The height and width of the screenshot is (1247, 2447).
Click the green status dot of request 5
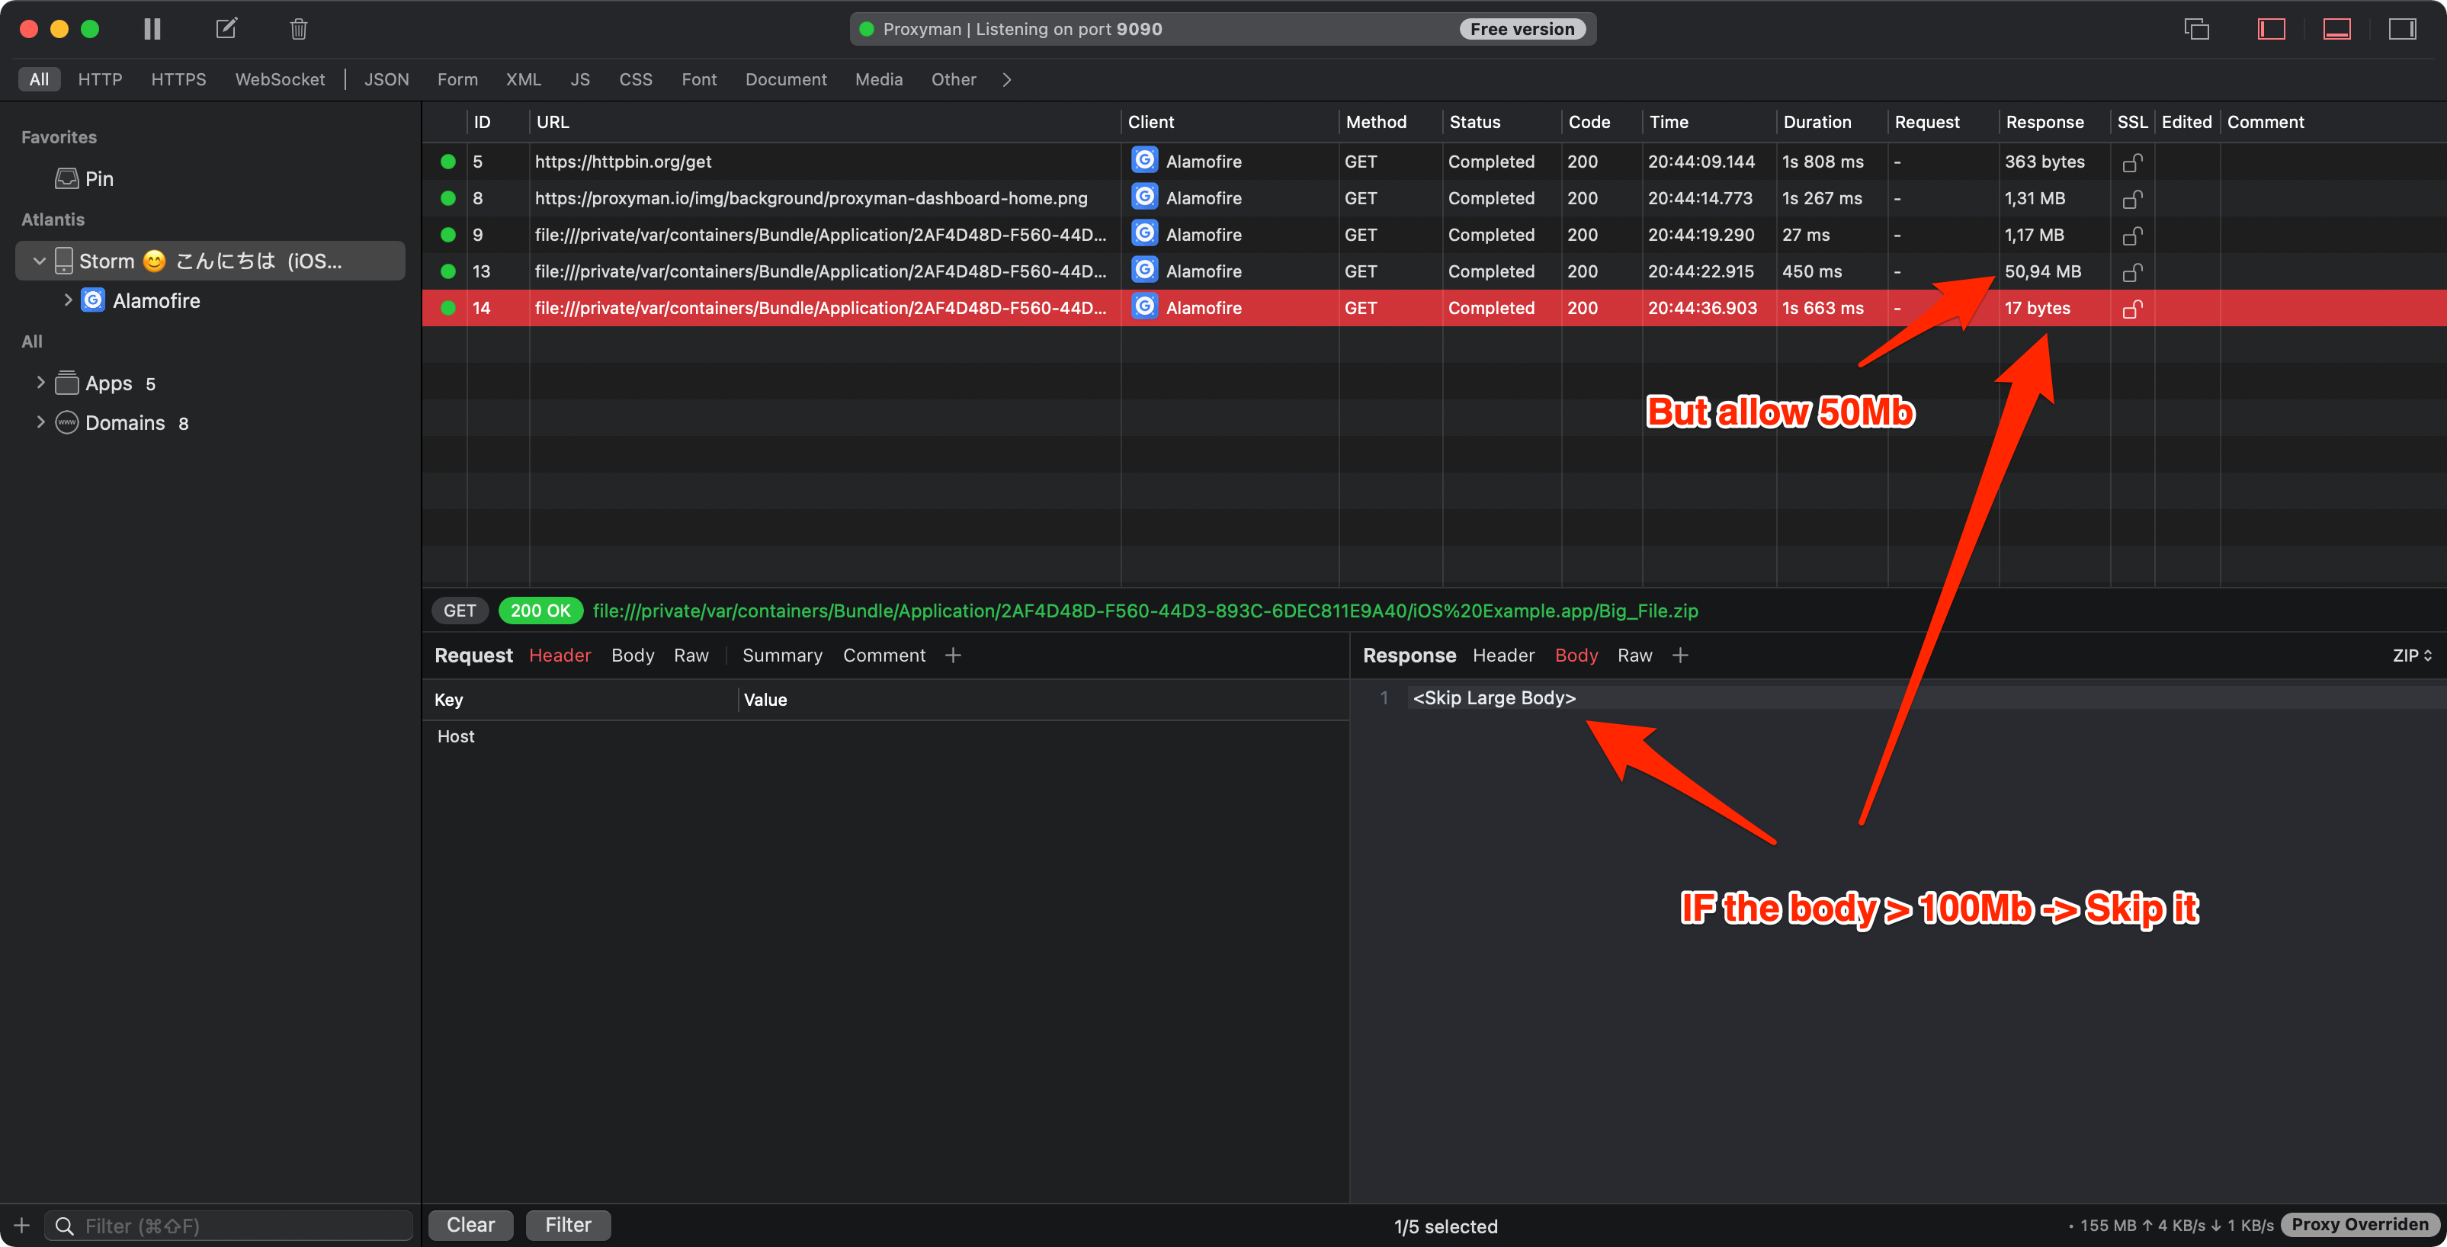447,161
